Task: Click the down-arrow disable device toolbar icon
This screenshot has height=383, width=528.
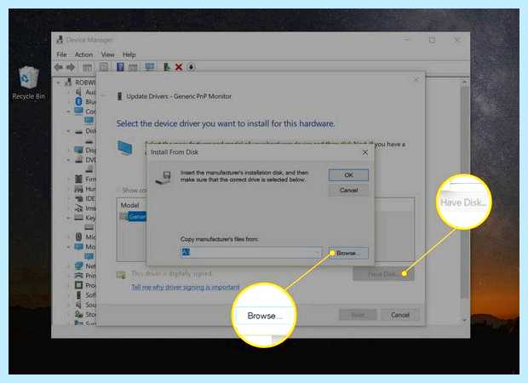Action: (191, 67)
